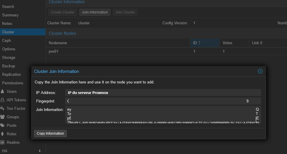The image size is (287, 154).
Task: Click the API Tokens icon in sidebar
Action: tap(2, 100)
